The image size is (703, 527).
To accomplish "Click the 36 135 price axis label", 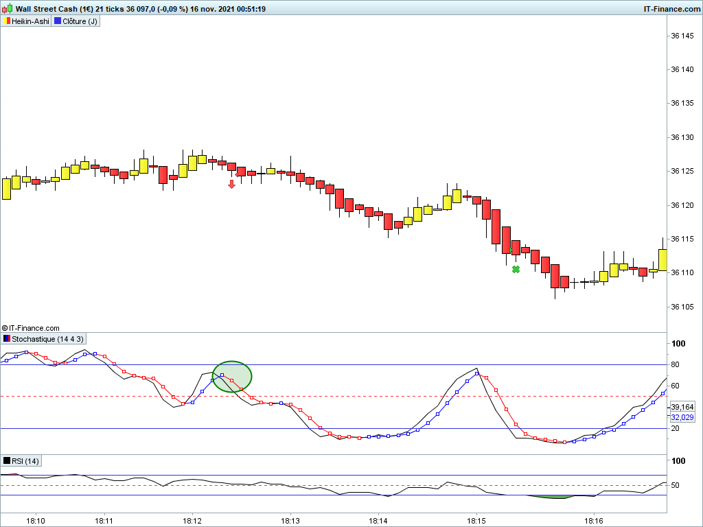I will click(x=682, y=103).
